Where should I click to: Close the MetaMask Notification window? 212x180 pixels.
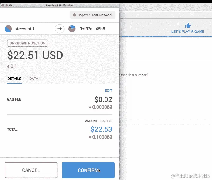point(3,5)
